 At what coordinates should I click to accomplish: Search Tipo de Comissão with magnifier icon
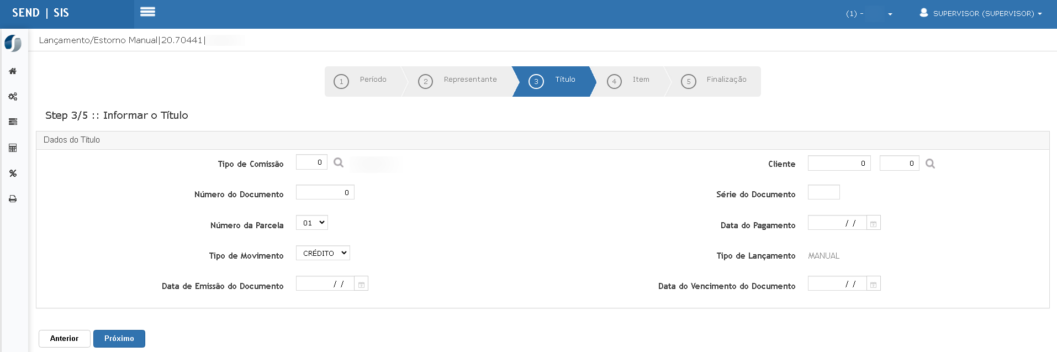point(339,162)
